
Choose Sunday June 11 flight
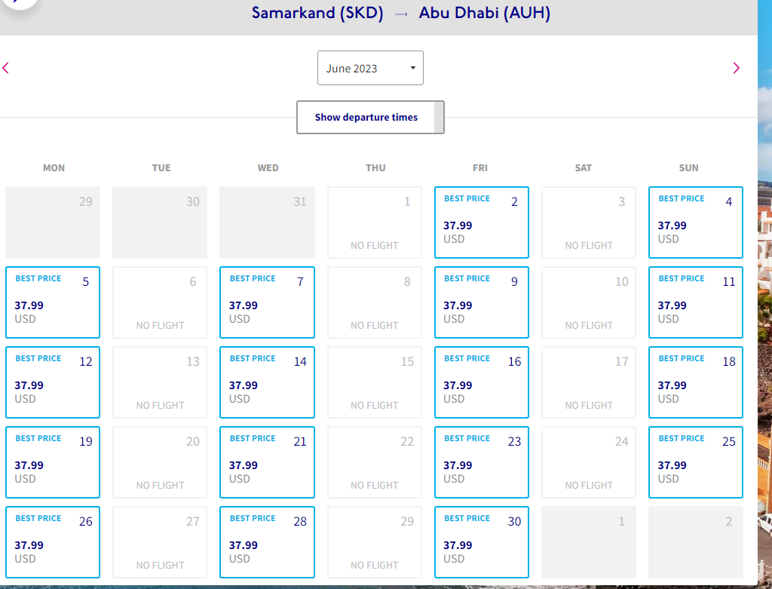coord(695,302)
